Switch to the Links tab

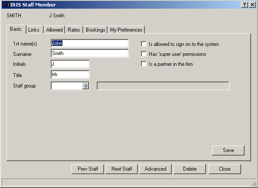point(34,30)
